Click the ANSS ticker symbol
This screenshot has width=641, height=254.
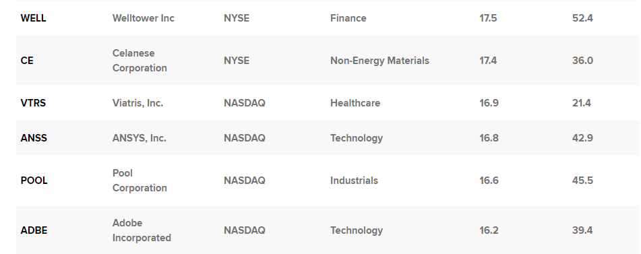pyautogui.click(x=34, y=138)
